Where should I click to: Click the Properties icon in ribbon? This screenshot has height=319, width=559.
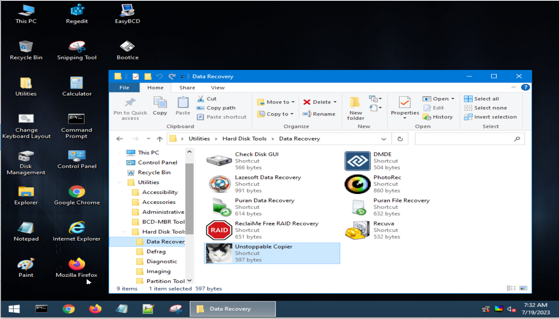pos(405,102)
